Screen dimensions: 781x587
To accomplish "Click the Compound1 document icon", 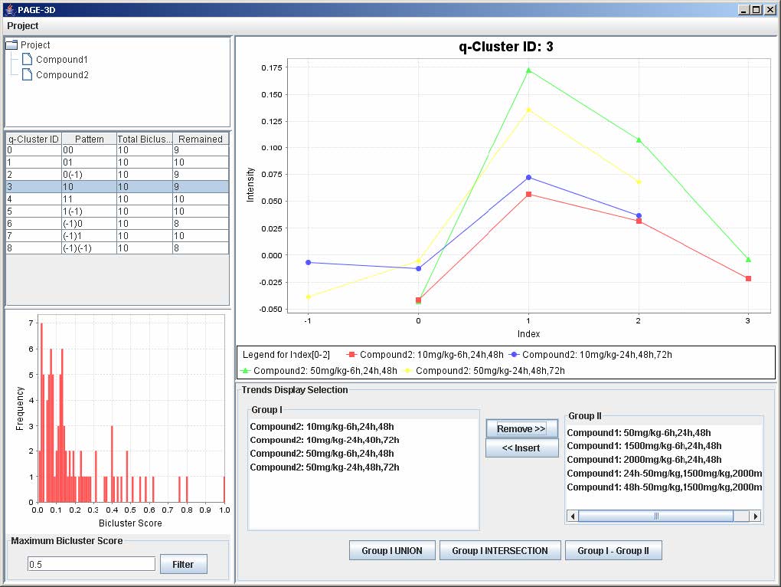I will tap(27, 60).
